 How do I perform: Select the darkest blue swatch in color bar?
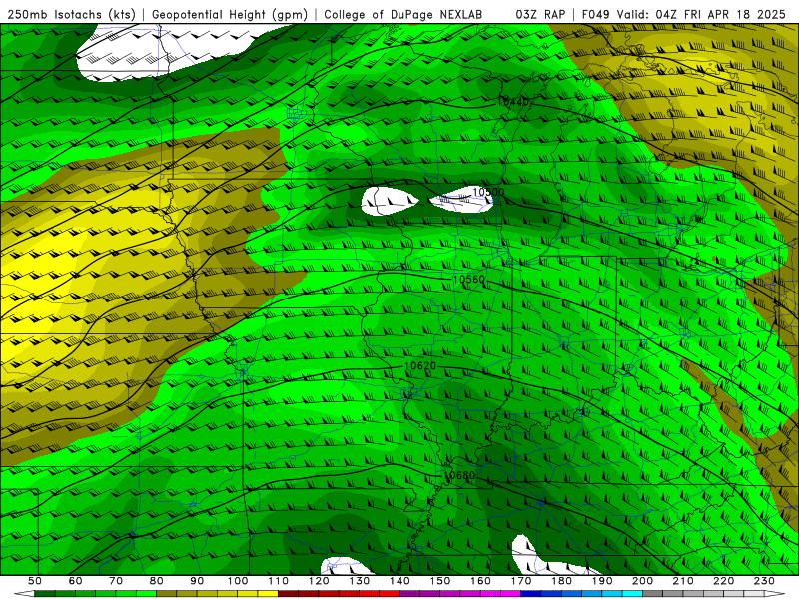pos(531,593)
